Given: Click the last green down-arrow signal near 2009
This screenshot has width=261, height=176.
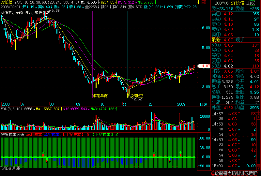Looking at the screenshot, I should click(x=180, y=153).
